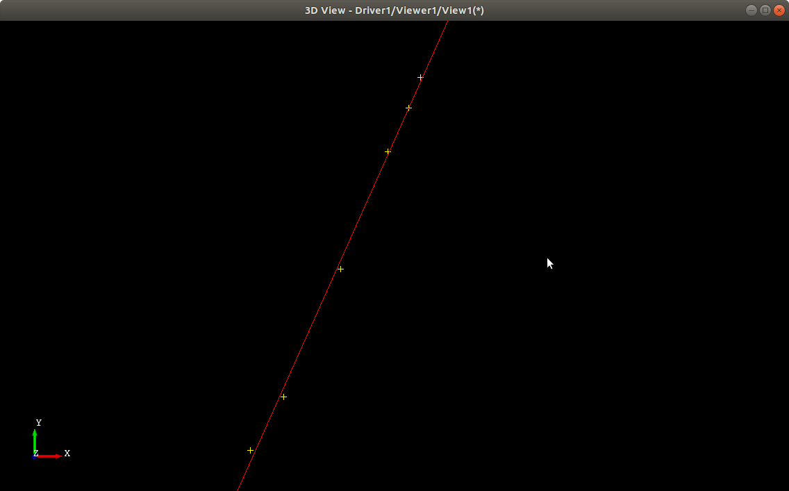Click the XYZ axis orientation triad

[50, 439]
